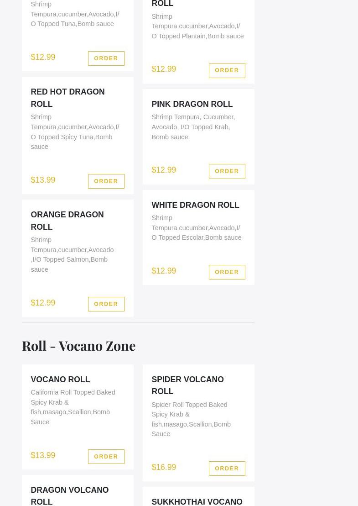
Task: Order the Pink Dragon Roll
Action: (227, 171)
